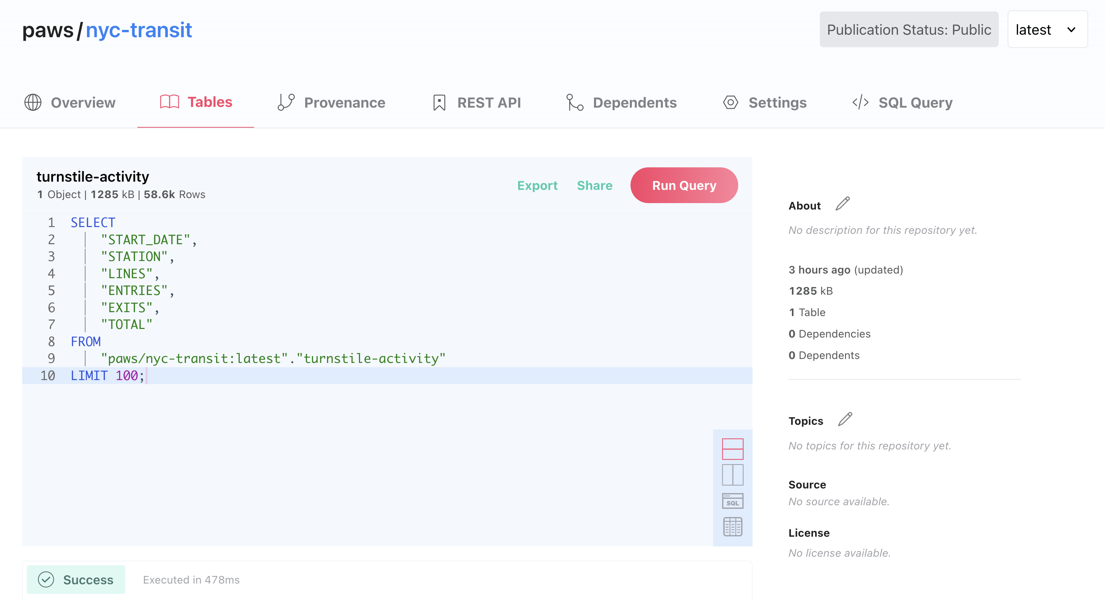Click the 0 Dependents stat
1105x600 pixels.
click(824, 355)
